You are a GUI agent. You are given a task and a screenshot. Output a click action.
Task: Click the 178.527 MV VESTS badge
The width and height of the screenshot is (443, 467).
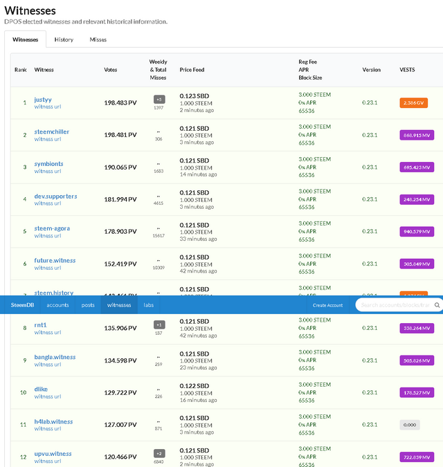pyautogui.click(x=417, y=393)
